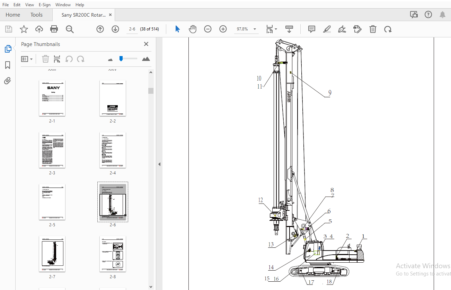This screenshot has width=451, height=290.
Task: Select page thumbnail 2-4
Action: click(x=113, y=150)
